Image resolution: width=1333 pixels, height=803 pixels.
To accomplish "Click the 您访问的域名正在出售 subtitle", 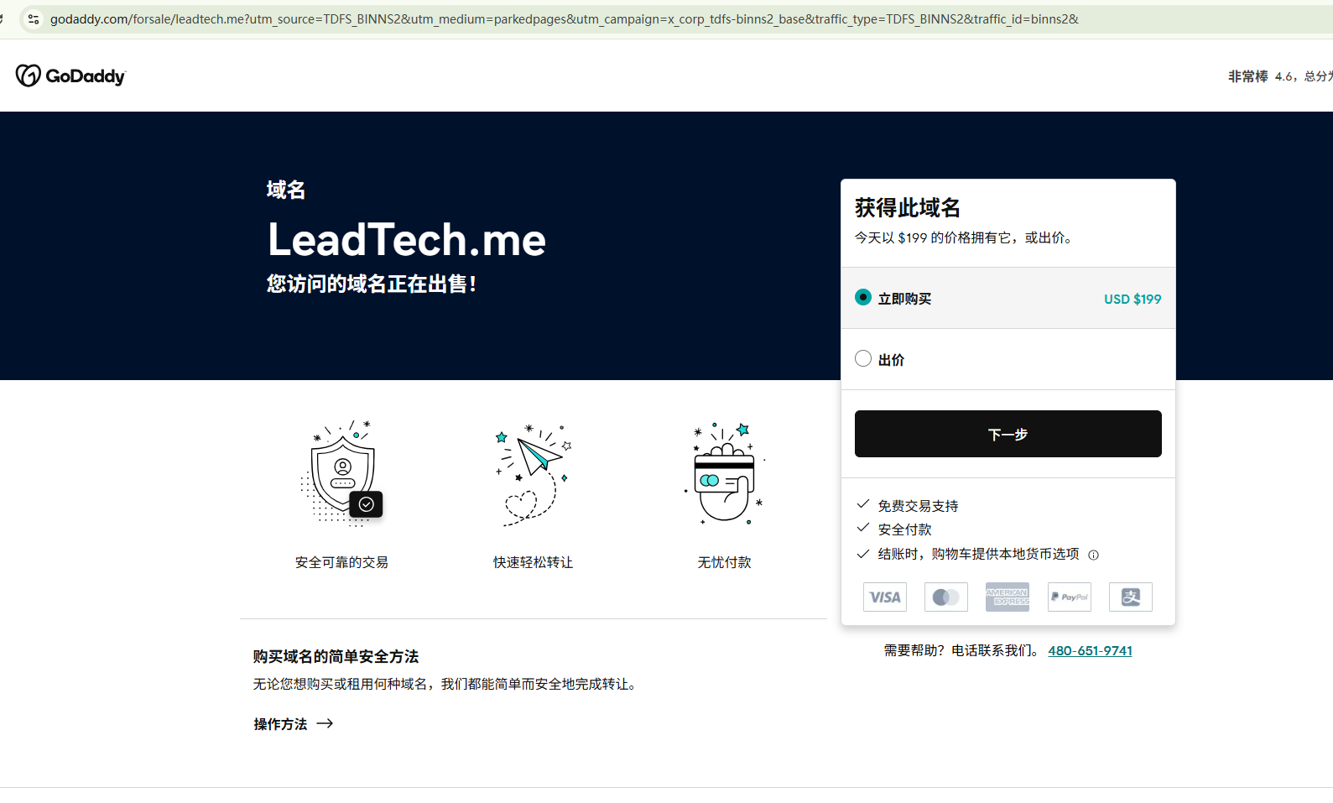I will point(372,284).
